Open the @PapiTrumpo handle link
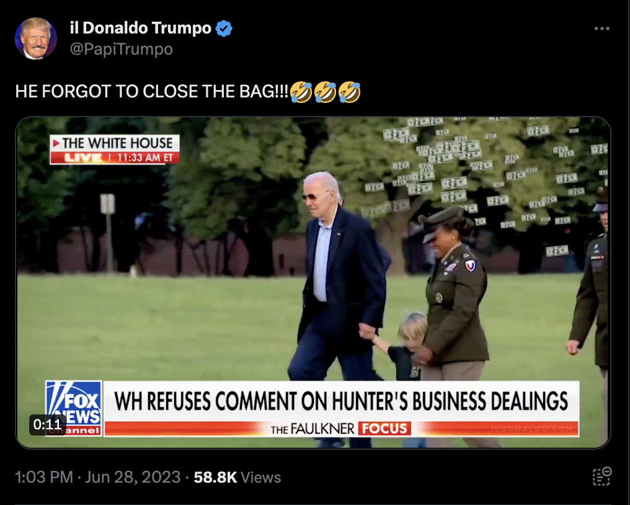This screenshot has width=630, height=505. click(x=122, y=49)
